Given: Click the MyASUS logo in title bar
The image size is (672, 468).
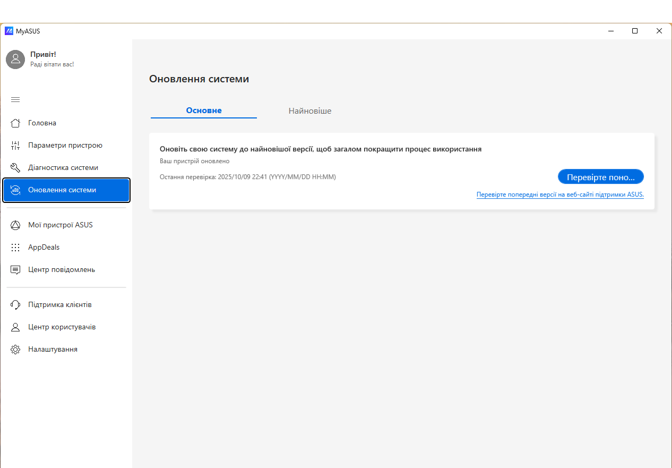Looking at the screenshot, I should point(9,31).
